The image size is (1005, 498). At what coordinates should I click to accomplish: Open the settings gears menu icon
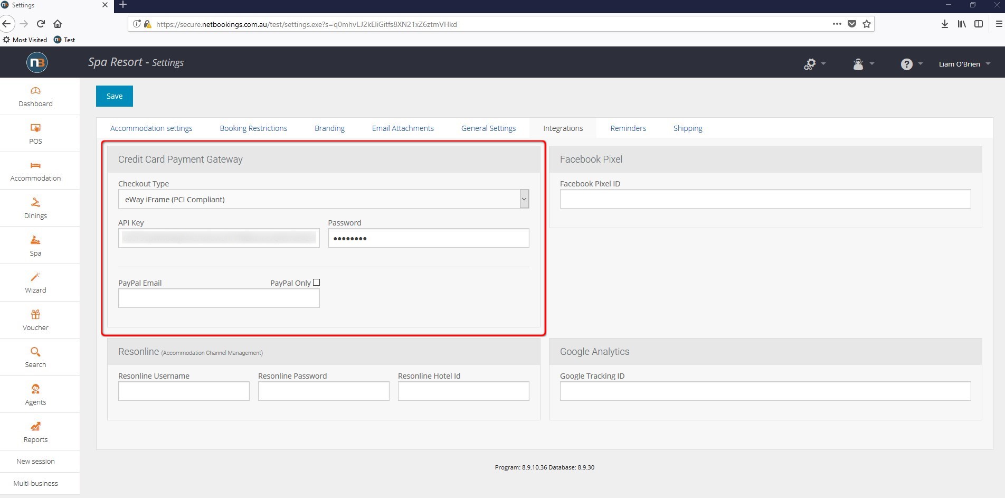pos(810,64)
